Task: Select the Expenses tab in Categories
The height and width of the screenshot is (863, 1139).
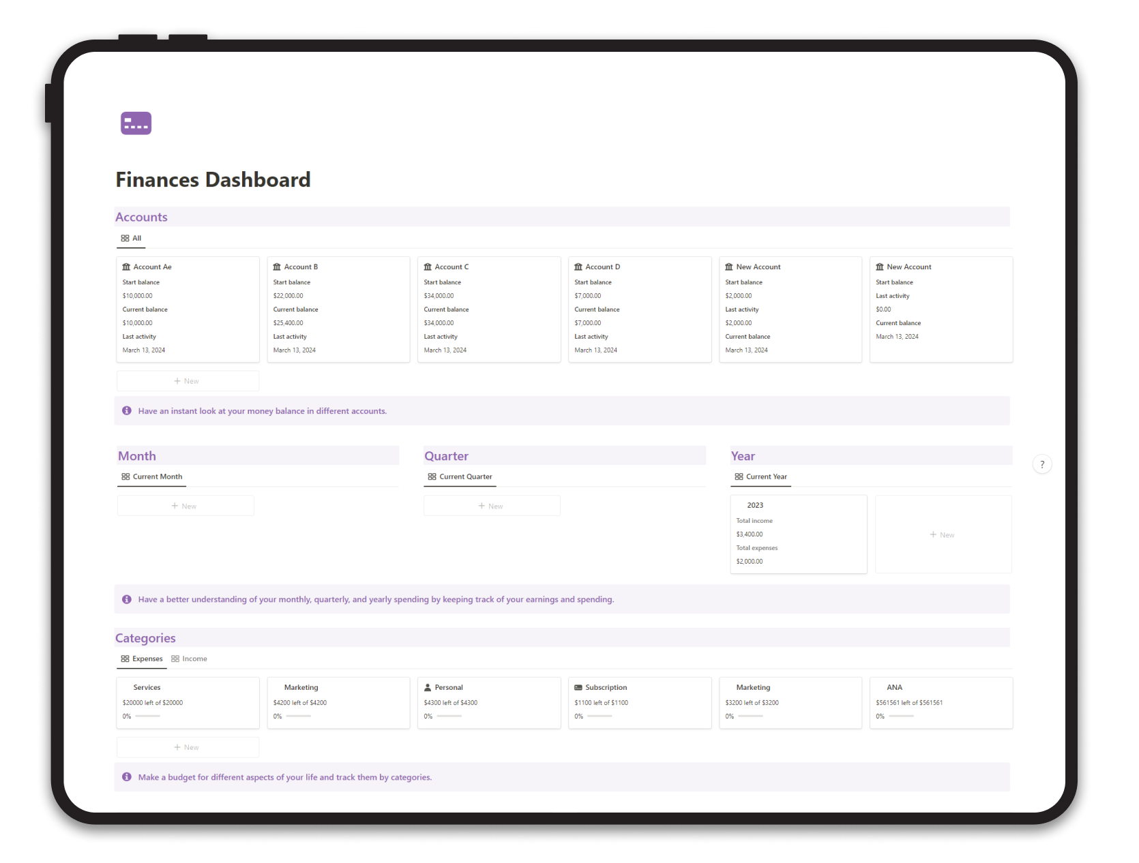Action: 141,658
